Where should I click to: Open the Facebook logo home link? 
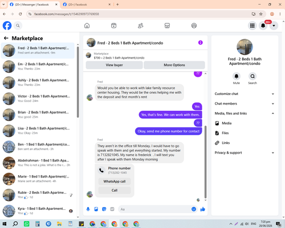7,26
